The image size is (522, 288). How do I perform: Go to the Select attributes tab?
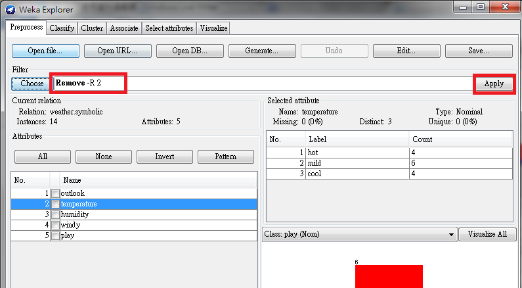pyautogui.click(x=169, y=28)
